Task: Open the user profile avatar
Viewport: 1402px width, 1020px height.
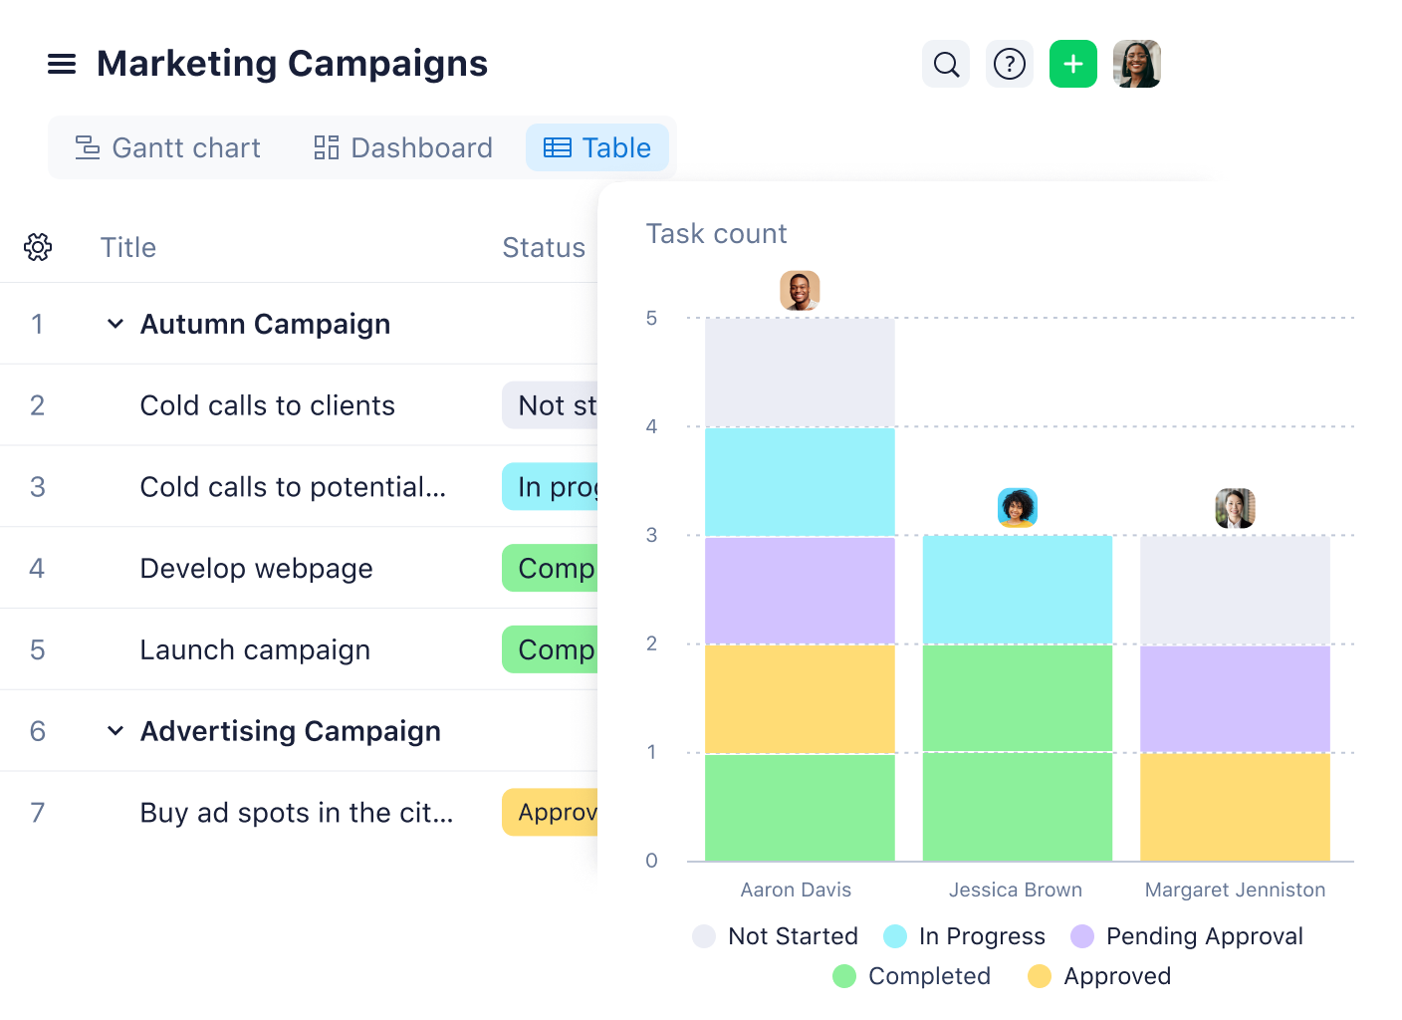Action: click(1137, 65)
